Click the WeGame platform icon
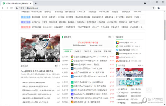This screenshot has width=166, height=106. click(x=117, y=54)
